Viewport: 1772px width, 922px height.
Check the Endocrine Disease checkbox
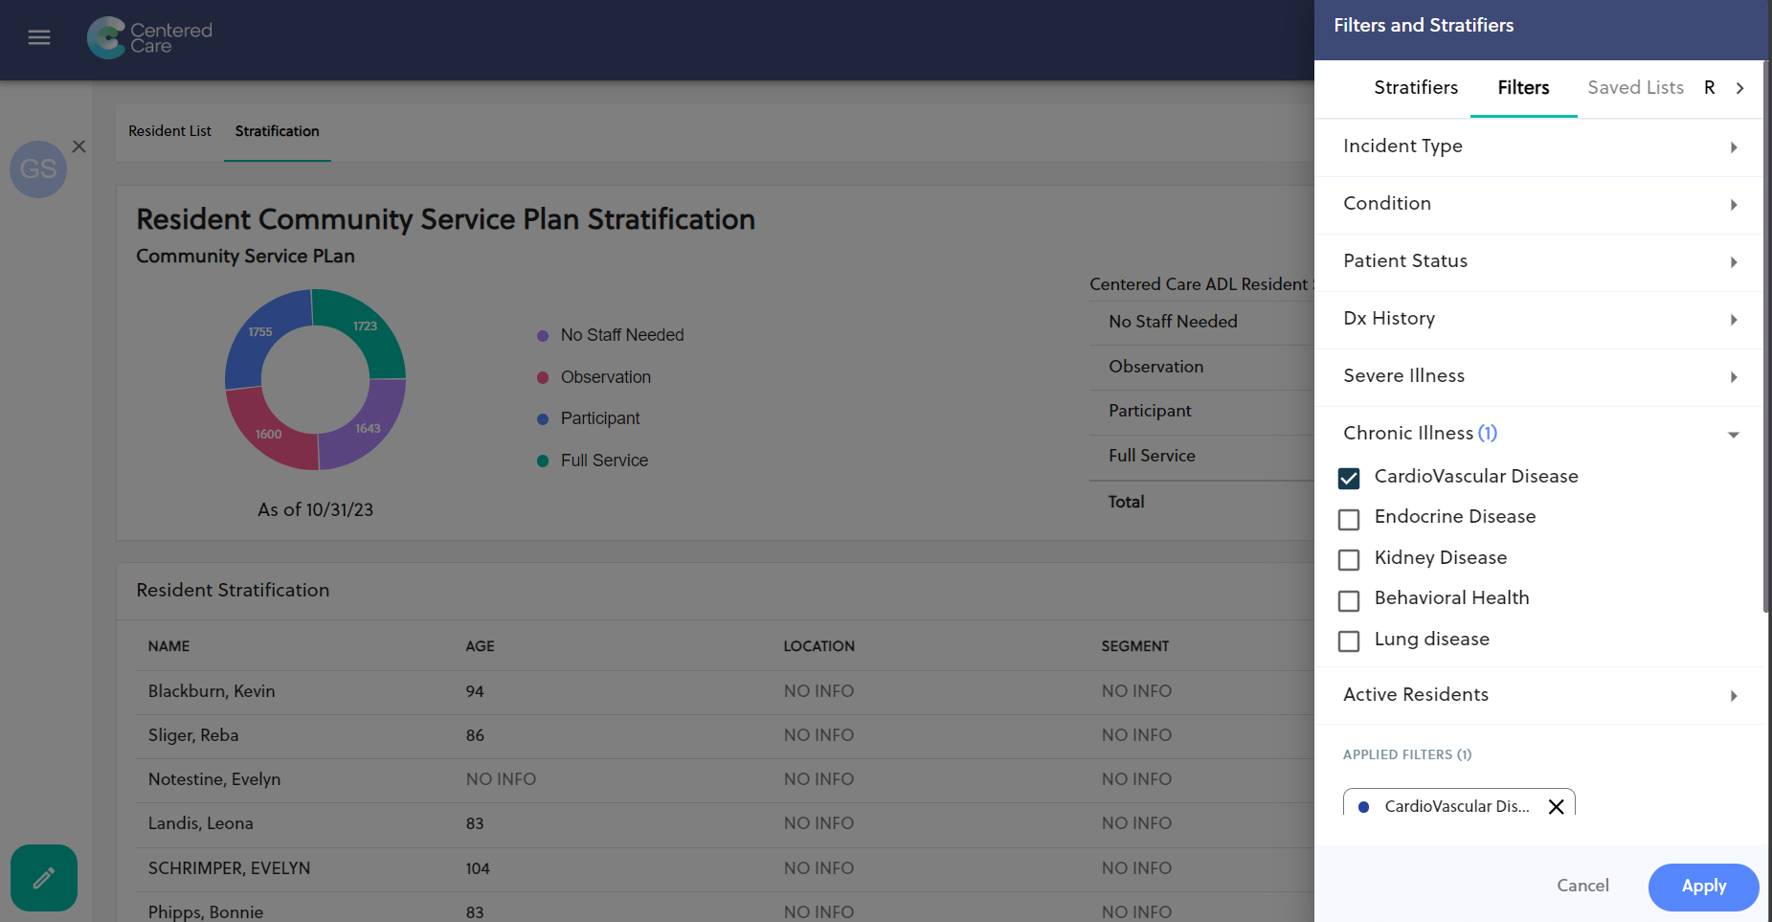tap(1349, 519)
